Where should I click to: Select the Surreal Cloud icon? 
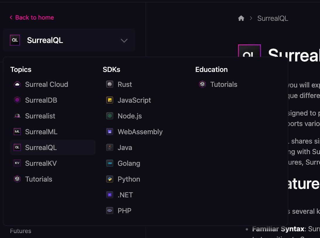pos(17,84)
